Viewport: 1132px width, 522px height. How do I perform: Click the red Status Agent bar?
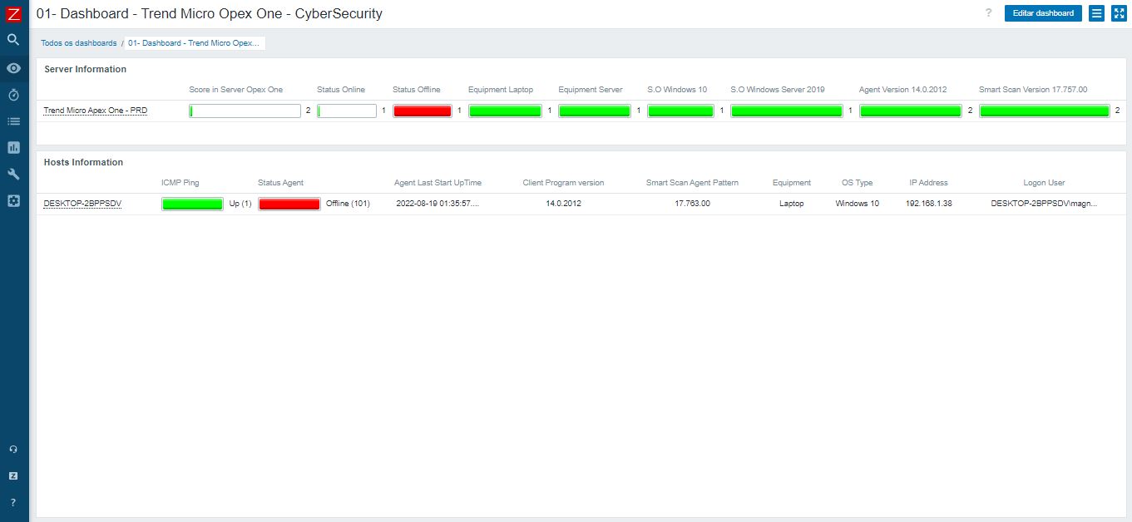289,204
